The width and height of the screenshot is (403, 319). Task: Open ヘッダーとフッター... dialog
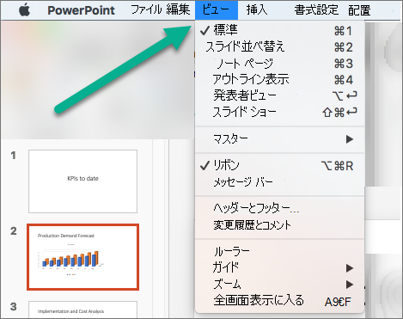coord(279,208)
